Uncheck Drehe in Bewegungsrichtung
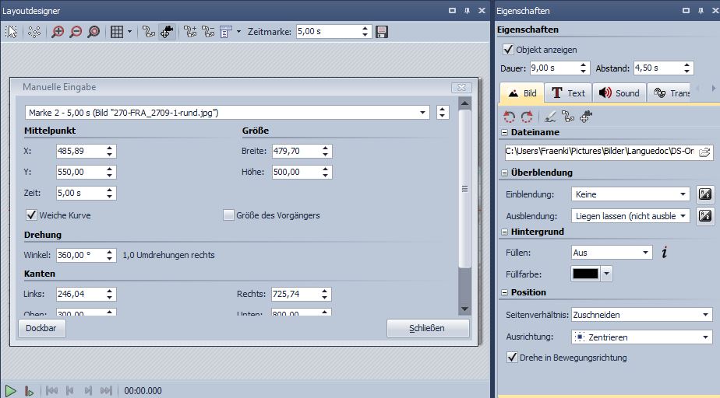 coord(511,358)
